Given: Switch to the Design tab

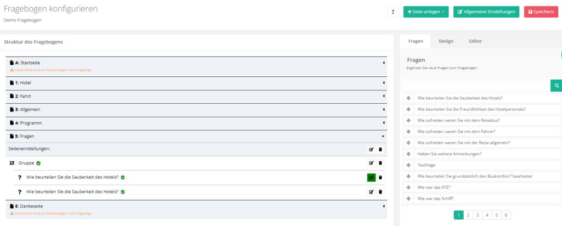Looking at the screenshot, I should pos(446,41).
